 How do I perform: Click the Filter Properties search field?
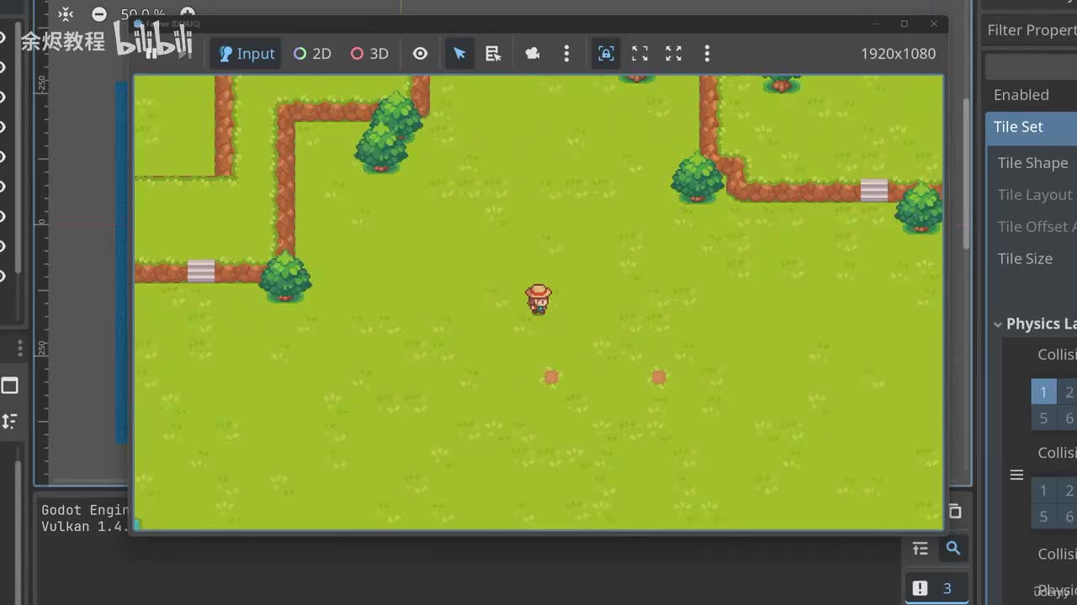[1031, 30]
